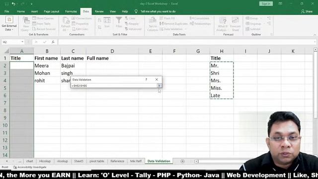Switch to the Reference sheet tab
The height and width of the screenshot is (179, 318).
117,161
